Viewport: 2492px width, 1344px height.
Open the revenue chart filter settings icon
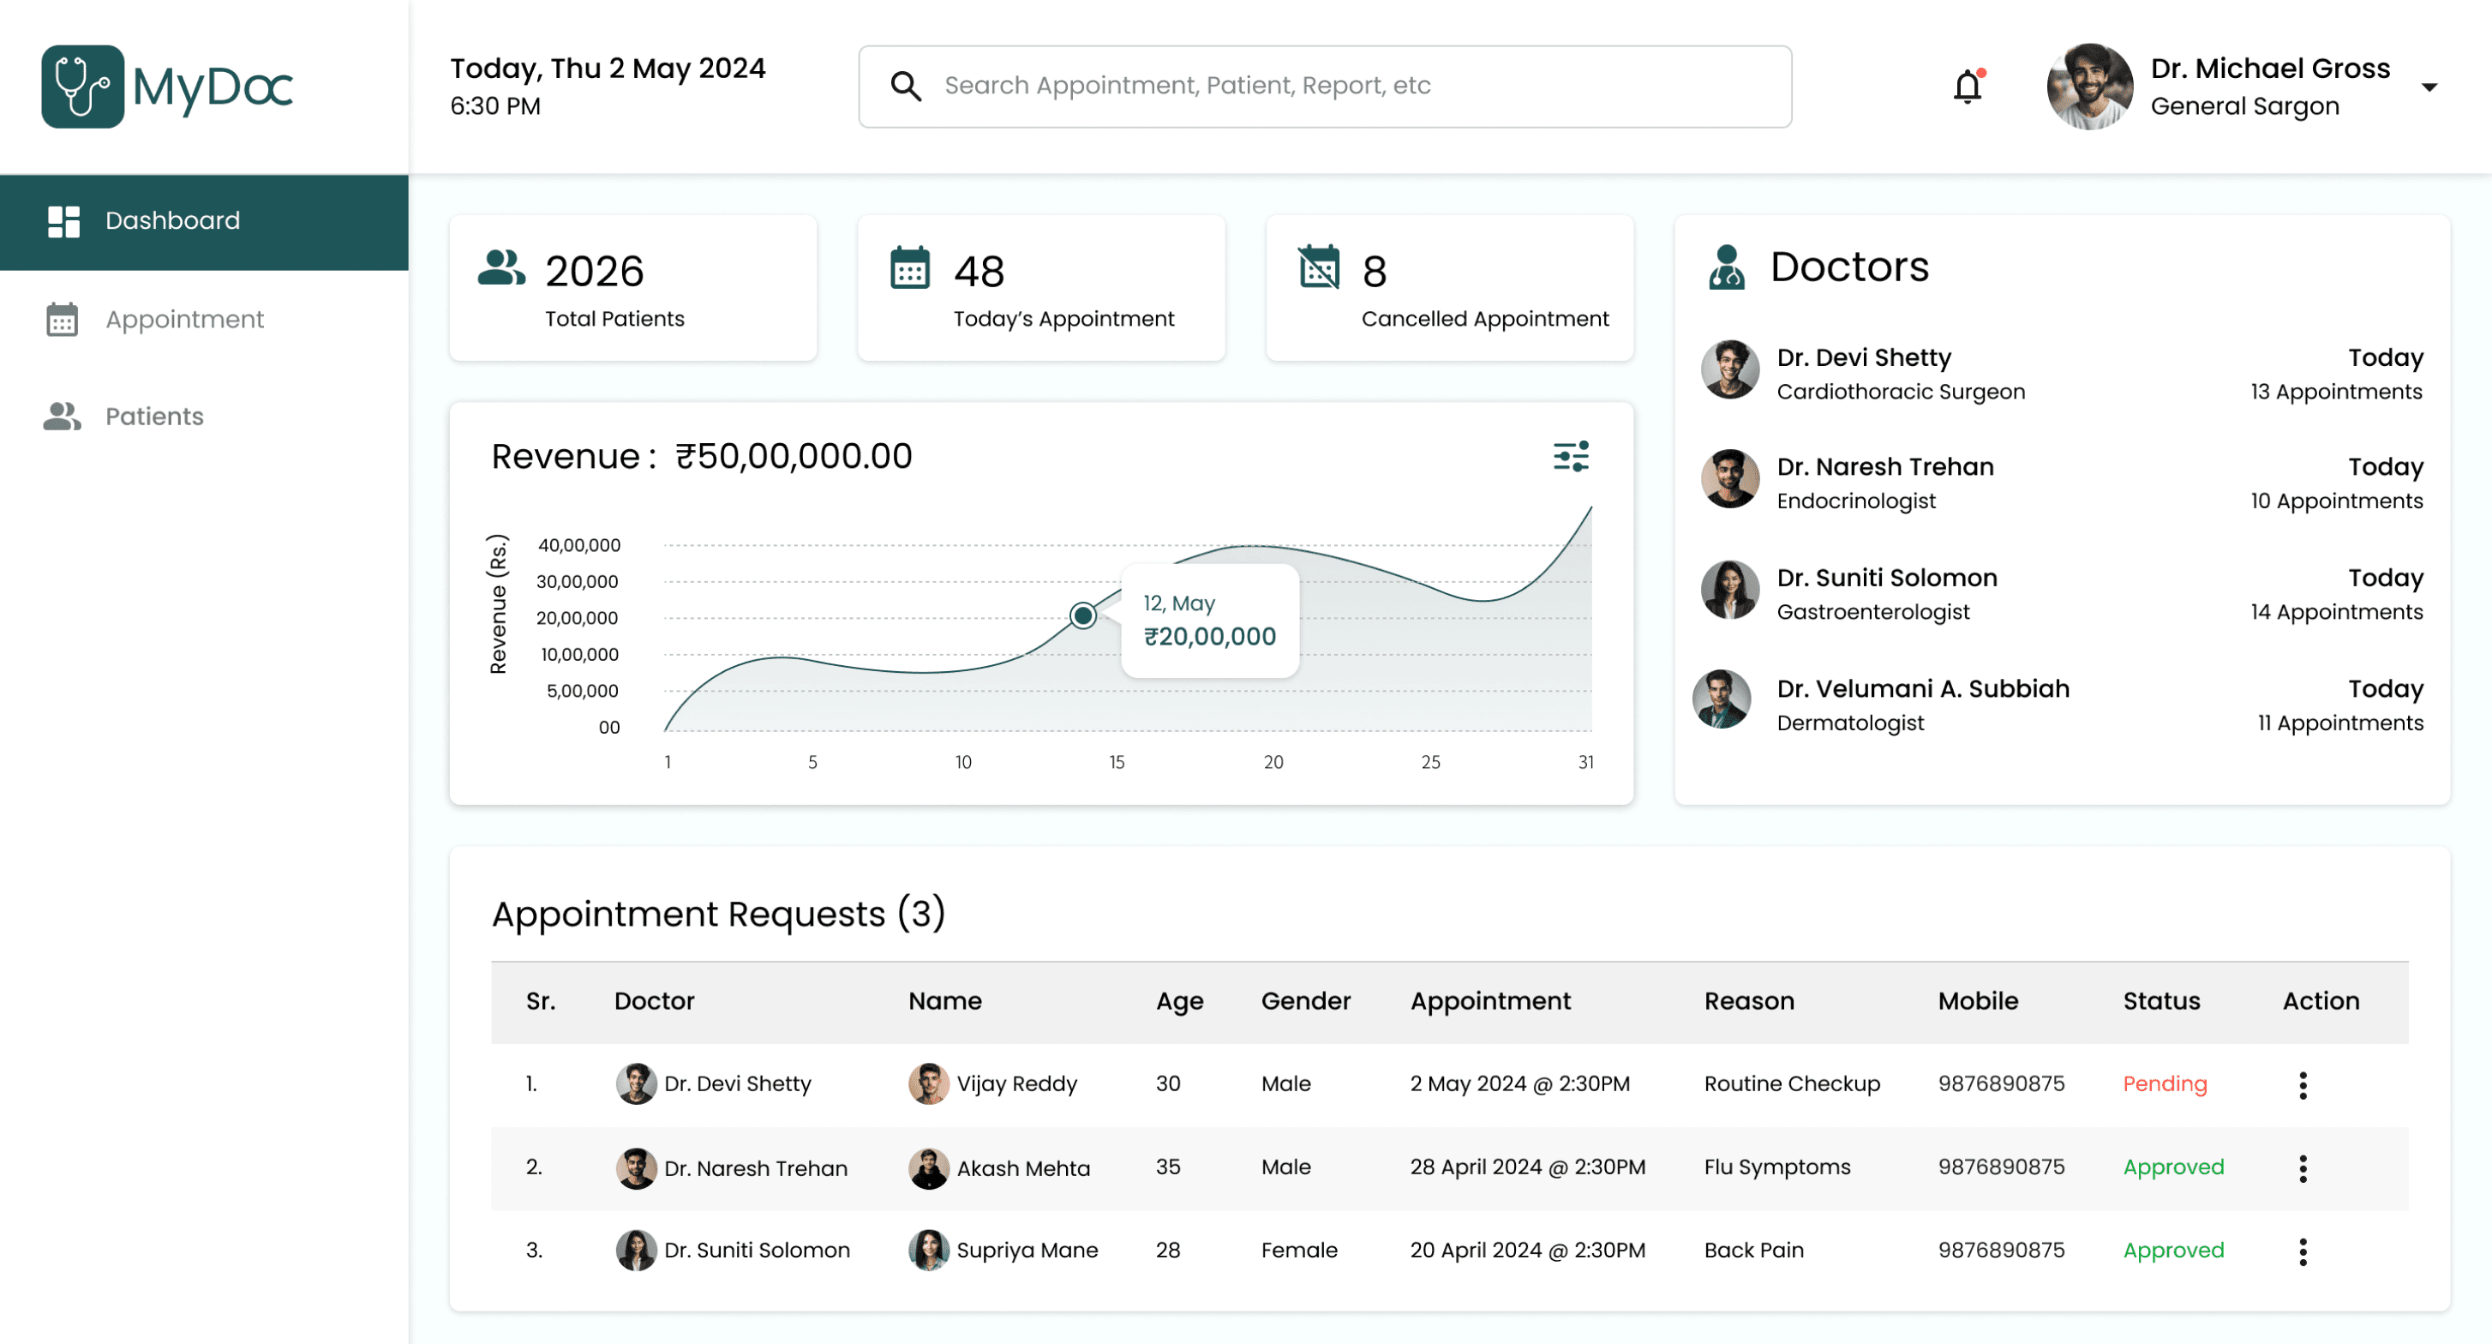point(1570,456)
